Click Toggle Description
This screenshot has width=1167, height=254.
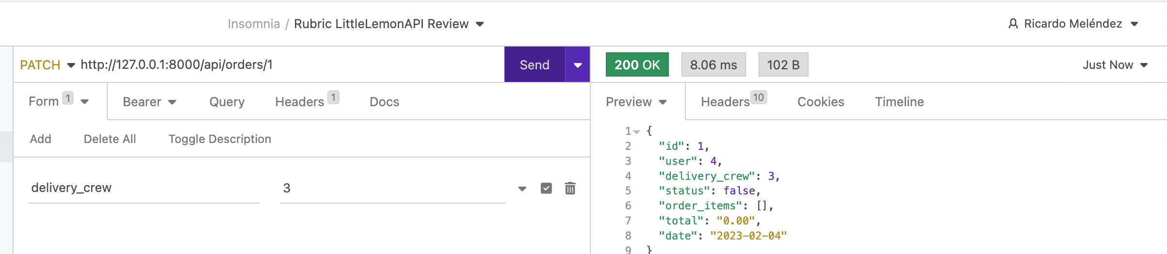220,139
